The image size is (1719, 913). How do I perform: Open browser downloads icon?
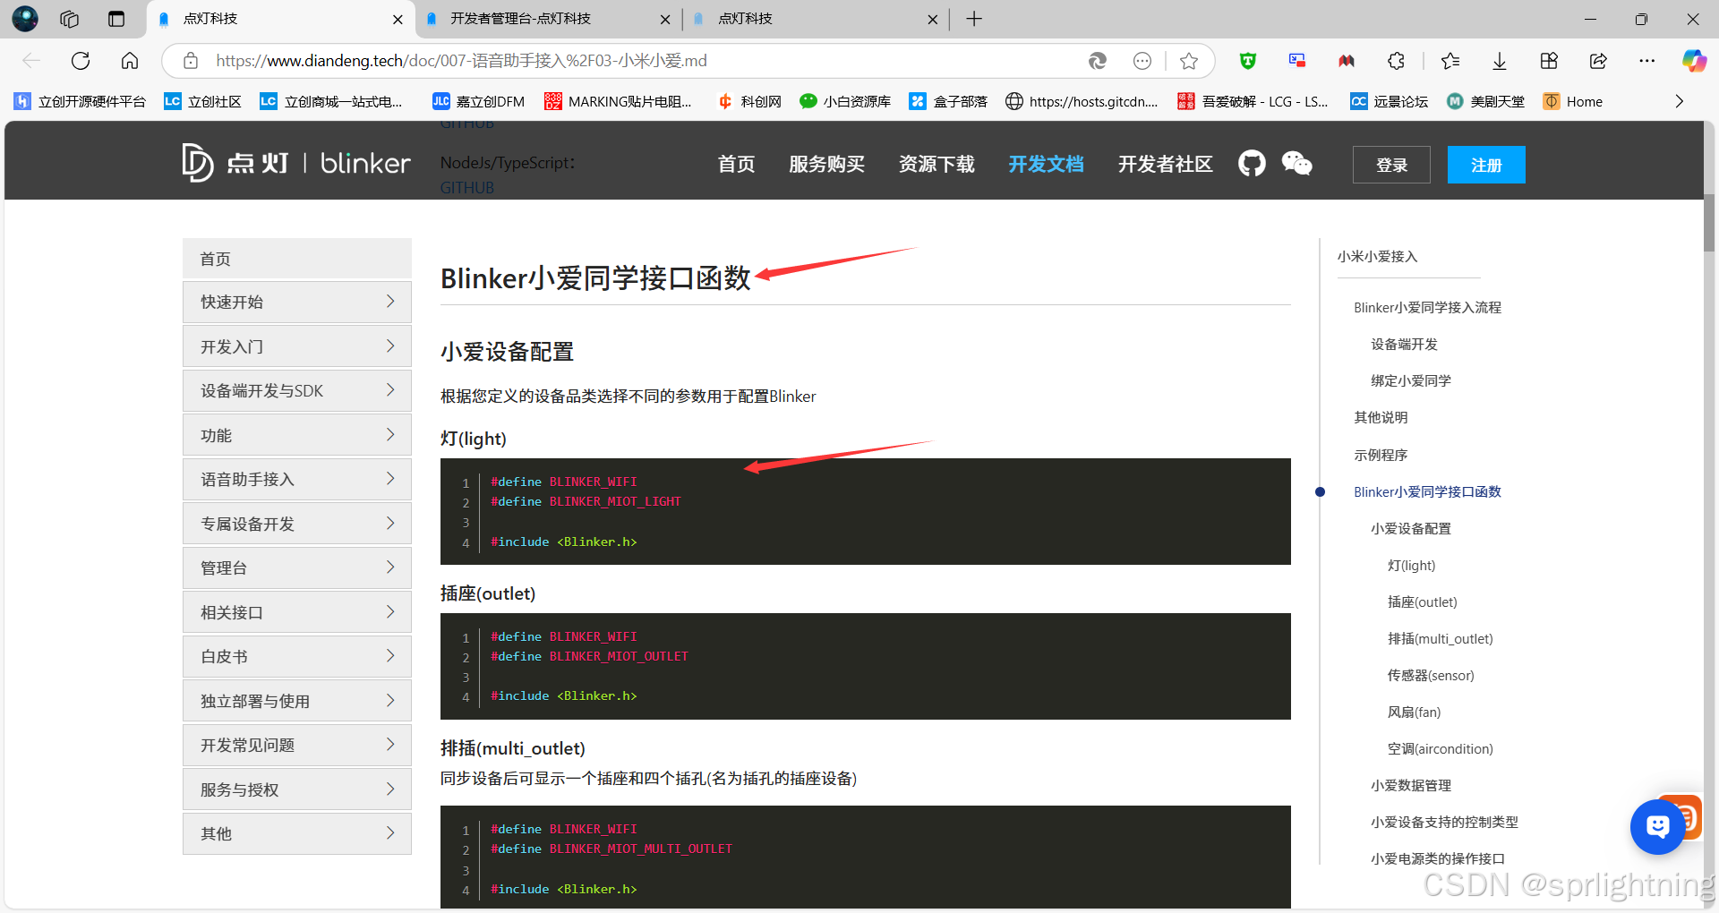1500,61
